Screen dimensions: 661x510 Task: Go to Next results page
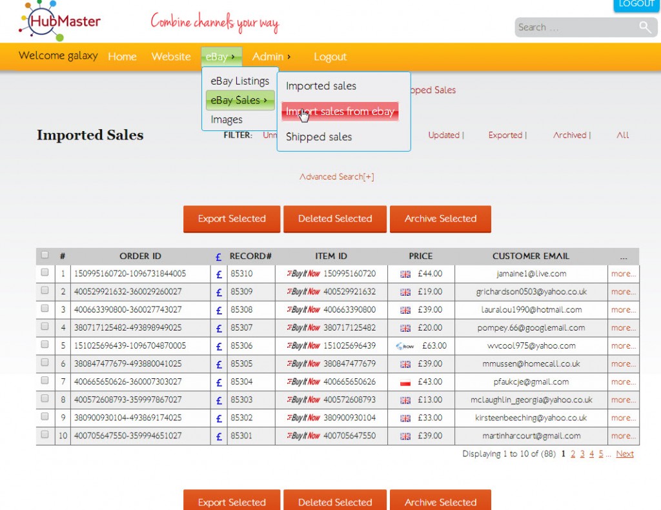[625, 454]
